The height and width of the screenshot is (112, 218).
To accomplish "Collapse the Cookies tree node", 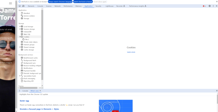I will click(x=20, y=37).
